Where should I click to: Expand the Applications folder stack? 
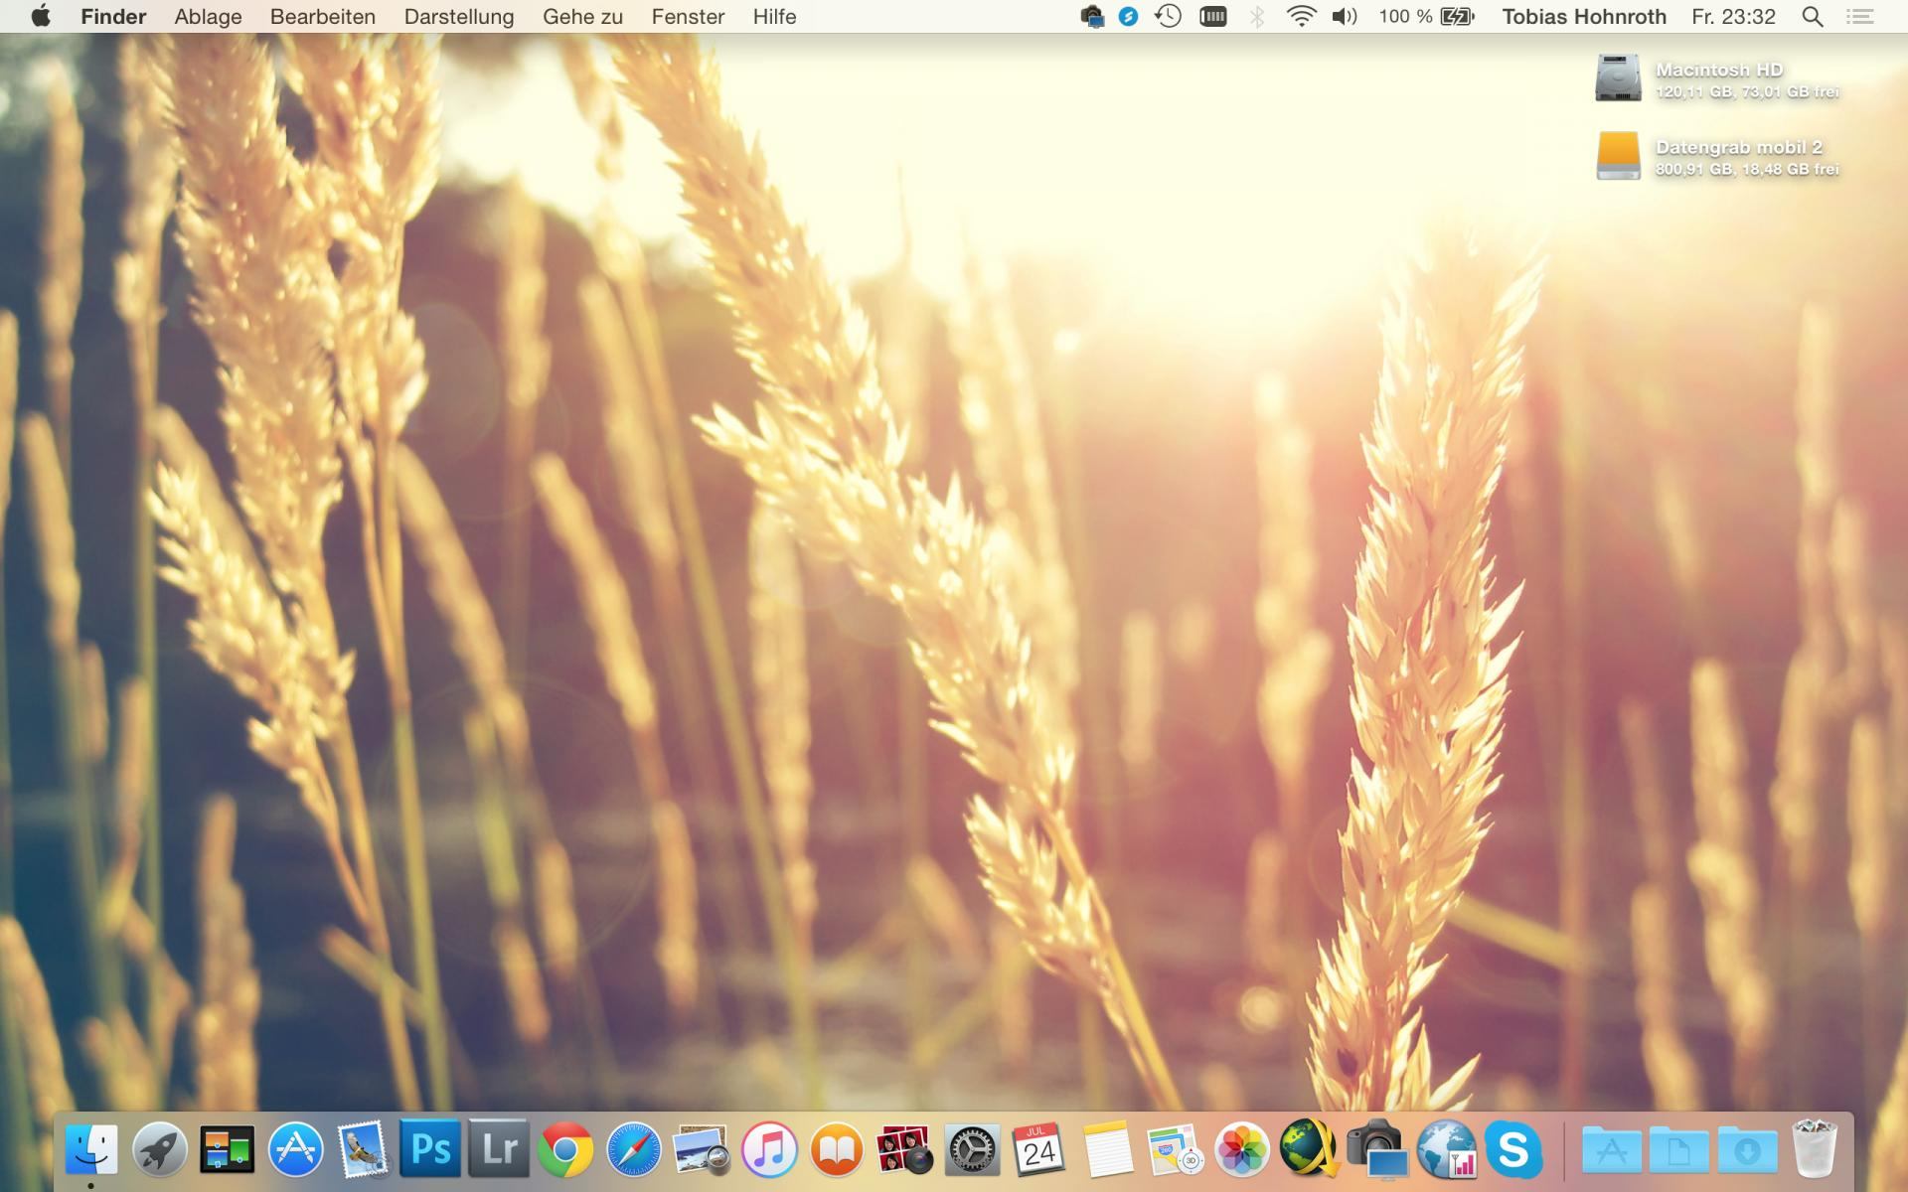click(x=1611, y=1150)
